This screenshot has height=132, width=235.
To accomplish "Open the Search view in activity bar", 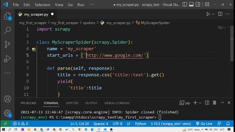I will pyautogui.click(x=7, y=30).
